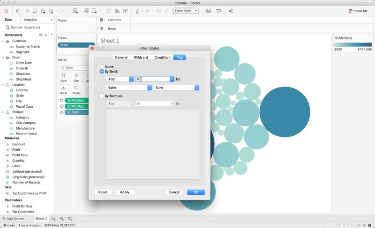Collapse the Product hierarchy
Viewport: 375px width, 228px height.
3,112
